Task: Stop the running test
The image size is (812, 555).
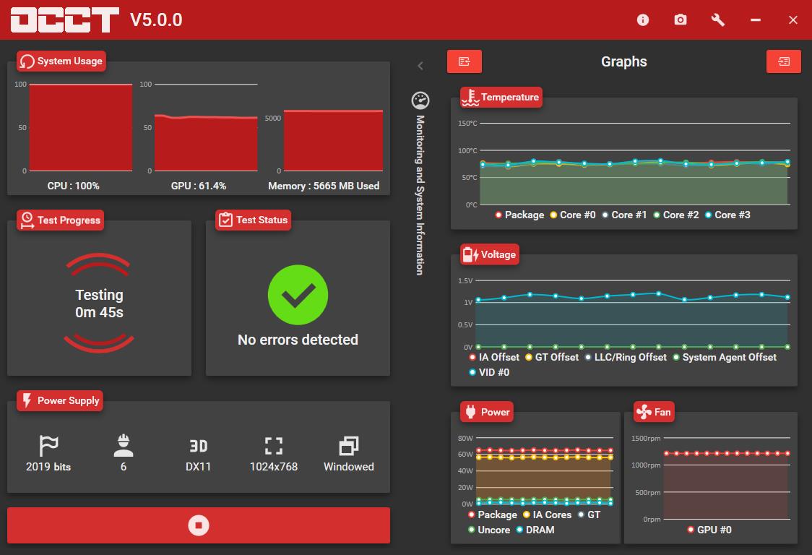Action: pyautogui.click(x=199, y=525)
